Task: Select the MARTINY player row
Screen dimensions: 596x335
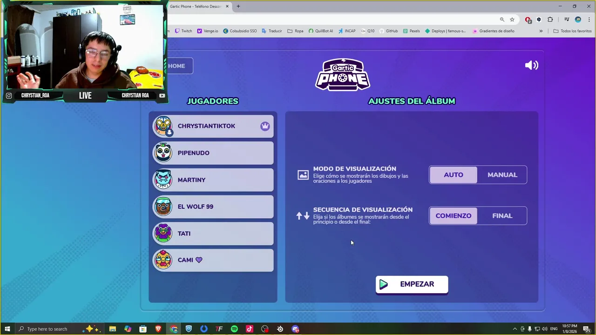Action: 213,180
